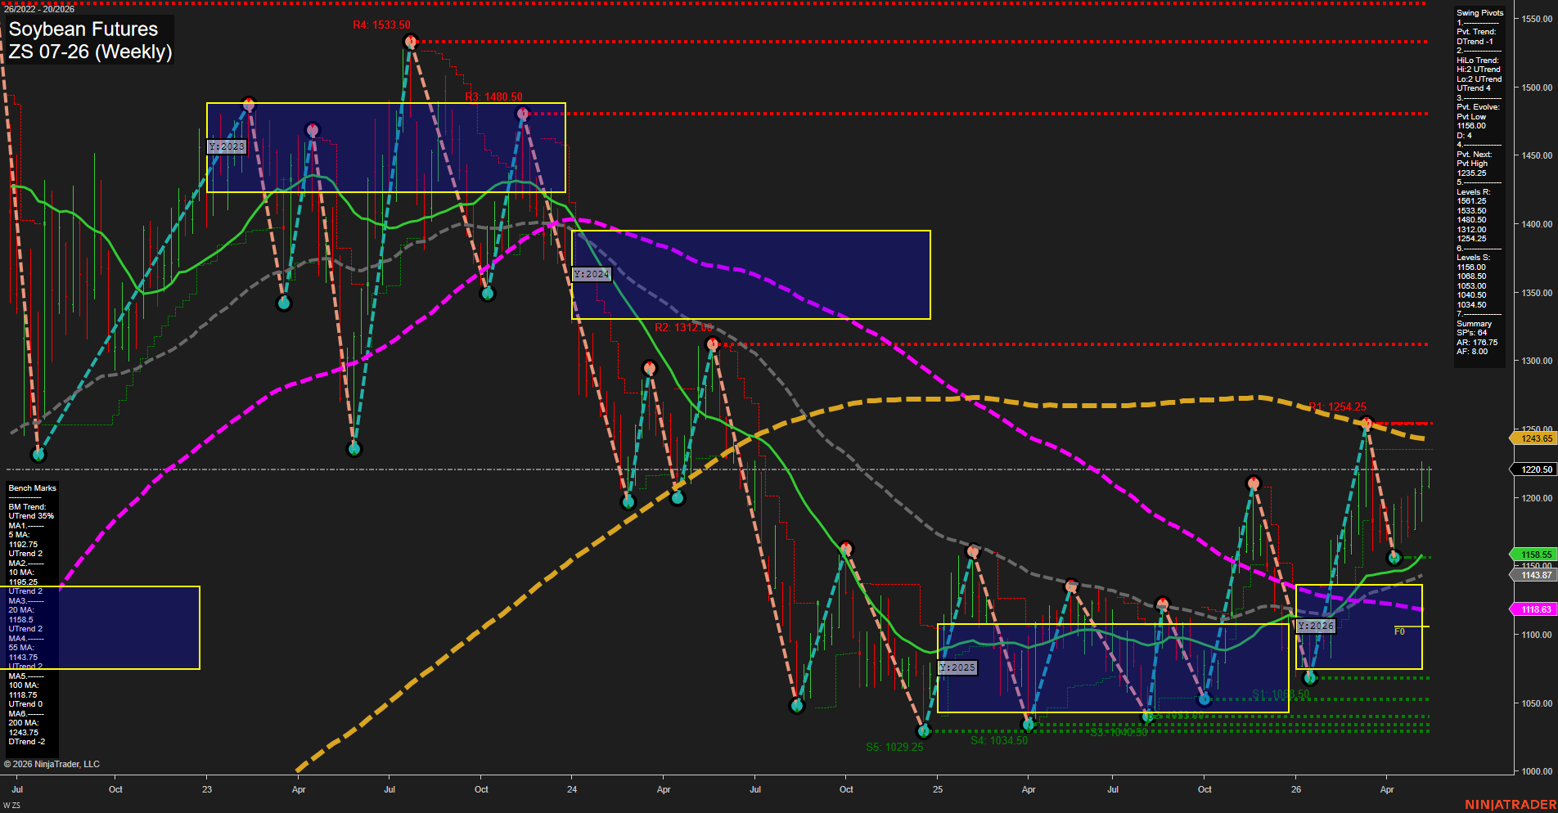Click the R4: 1533.50 resistance label

(x=381, y=25)
